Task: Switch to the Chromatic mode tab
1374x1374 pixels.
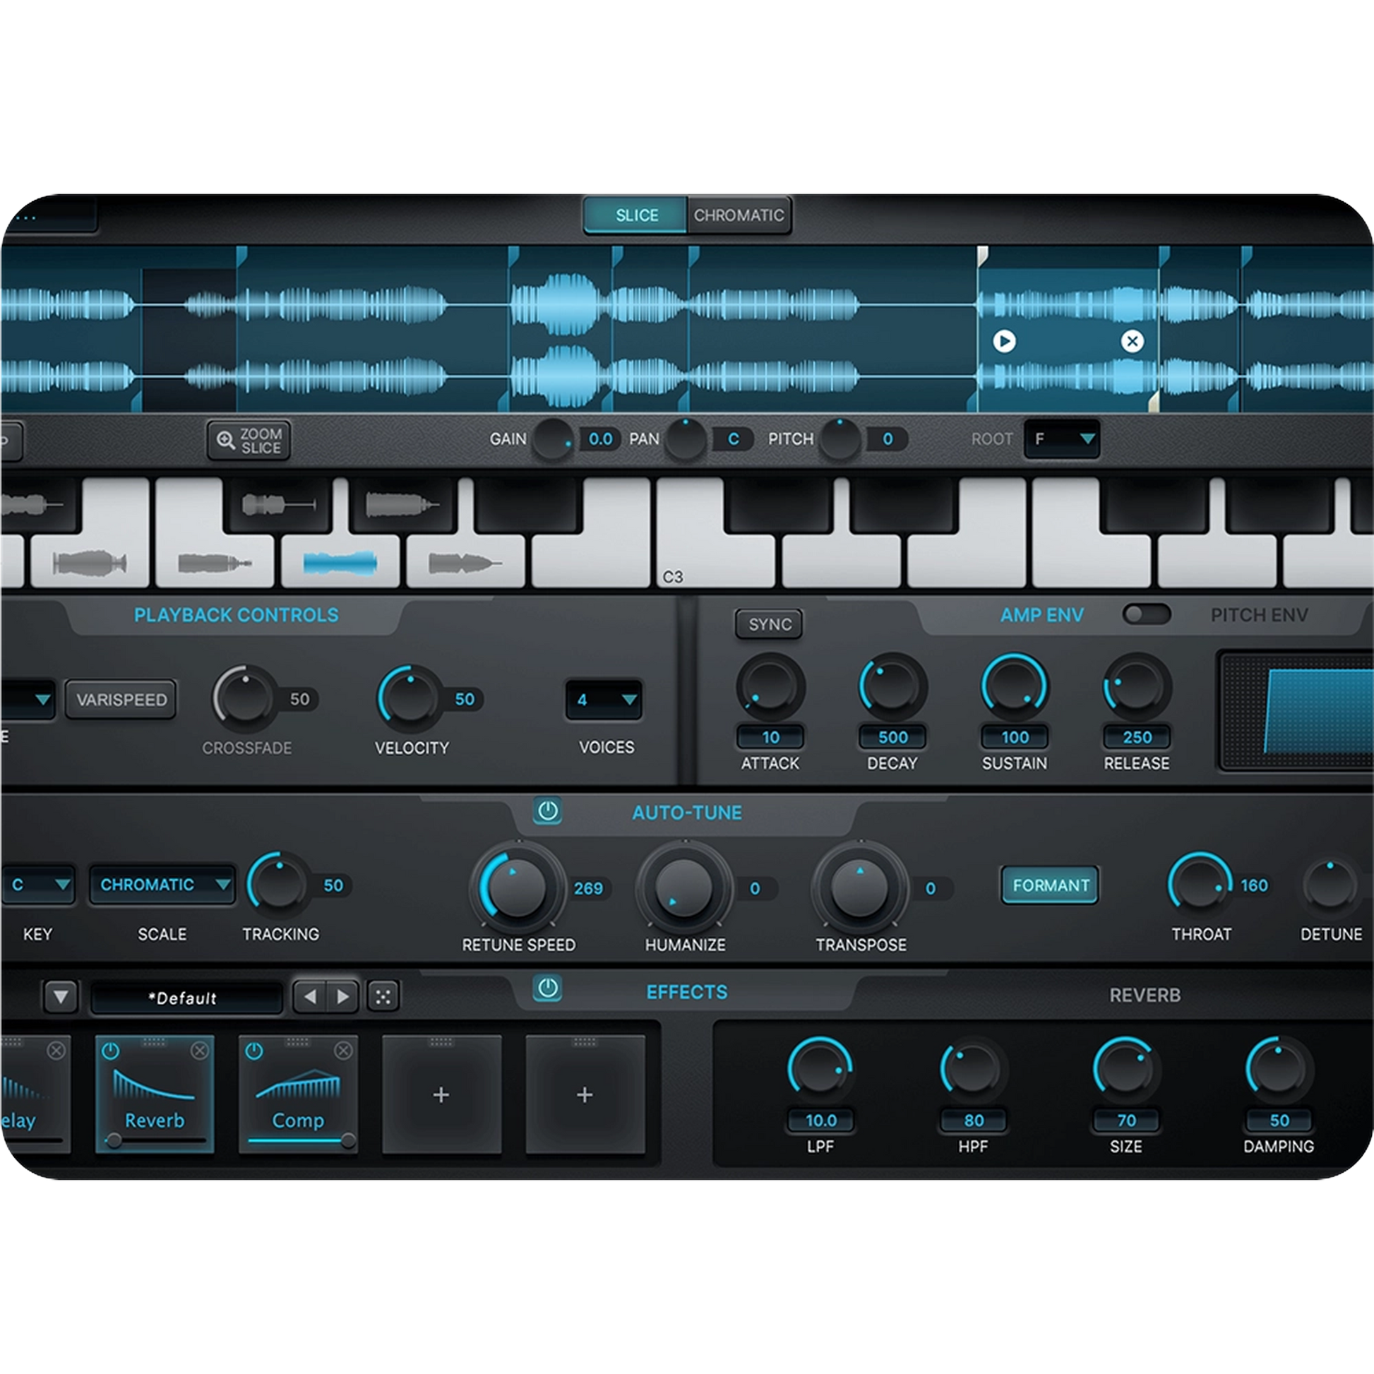Action: click(739, 215)
